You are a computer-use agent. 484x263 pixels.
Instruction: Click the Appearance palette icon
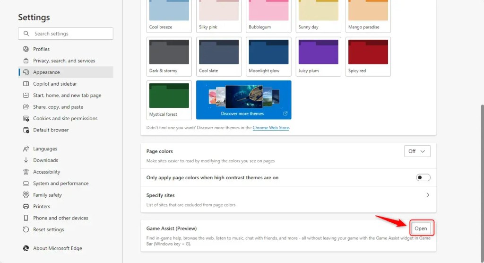click(x=26, y=72)
